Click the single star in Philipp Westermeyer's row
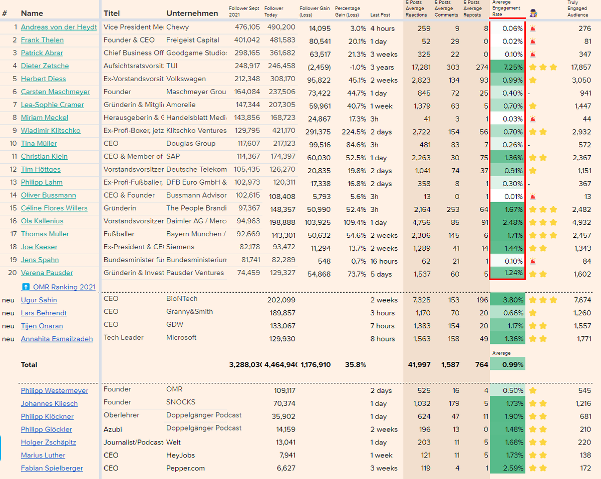The image size is (601, 479). pos(533,391)
